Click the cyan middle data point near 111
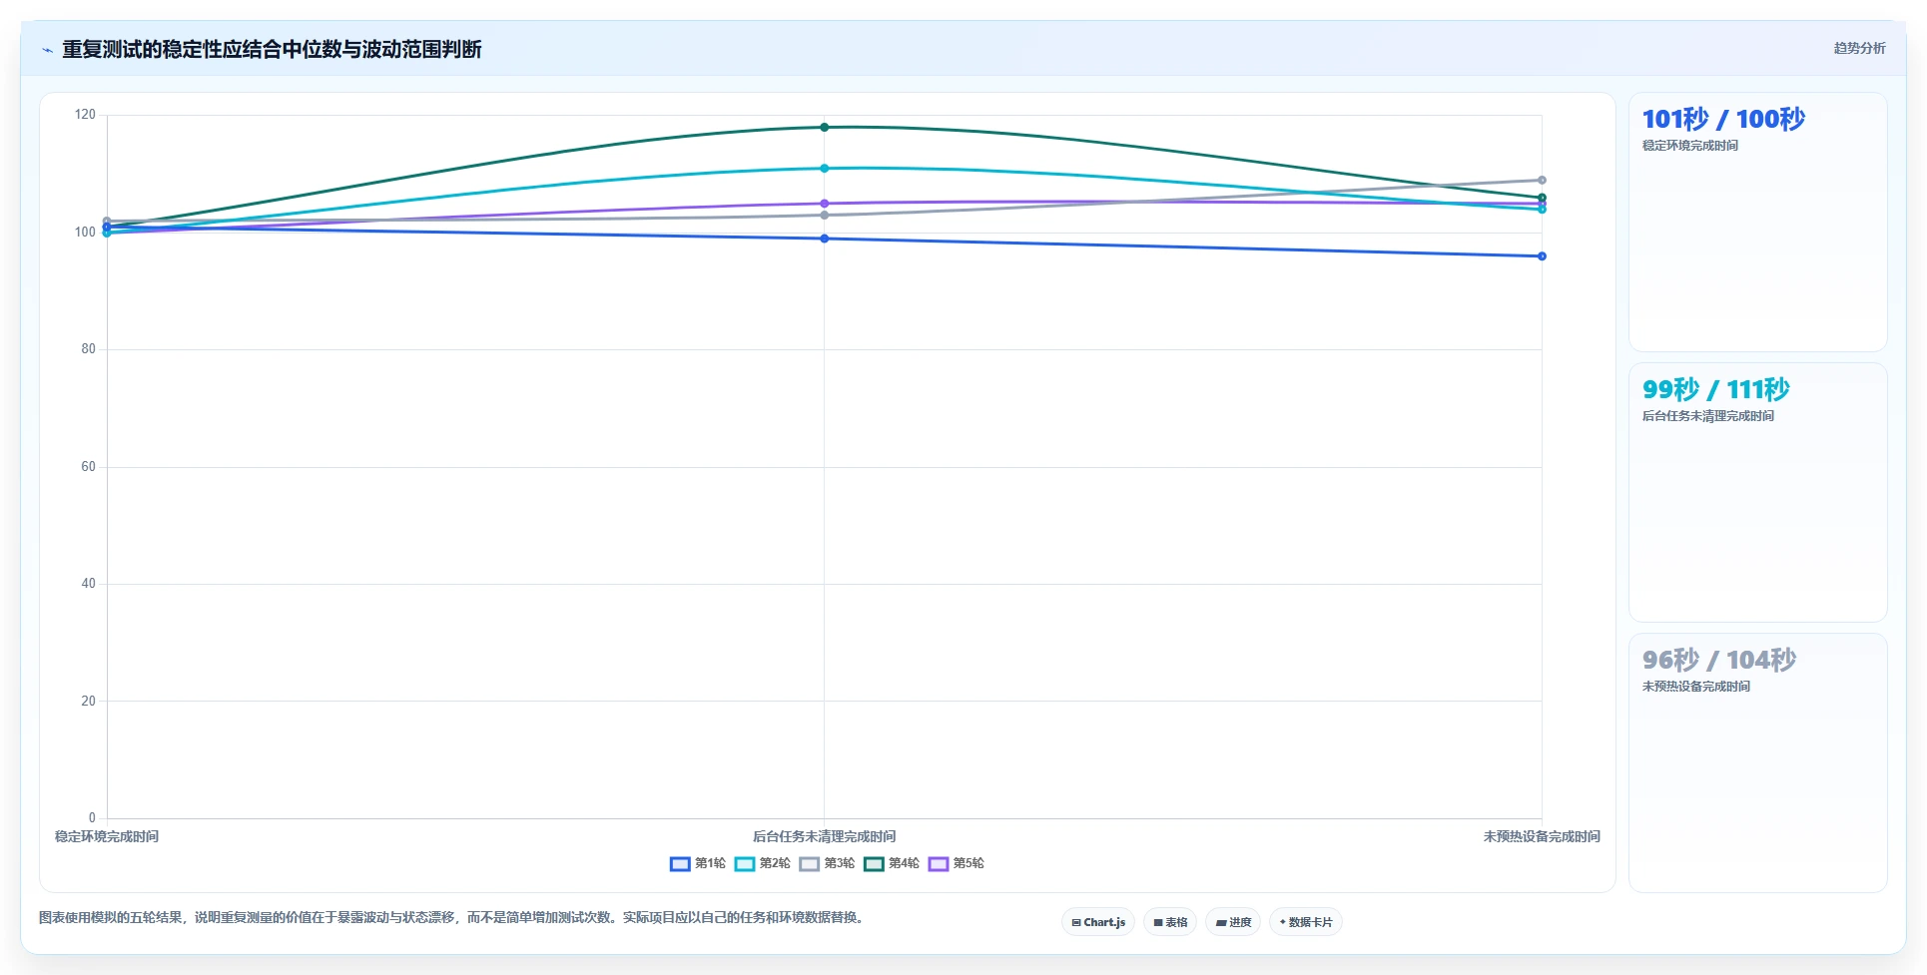 click(824, 168)
